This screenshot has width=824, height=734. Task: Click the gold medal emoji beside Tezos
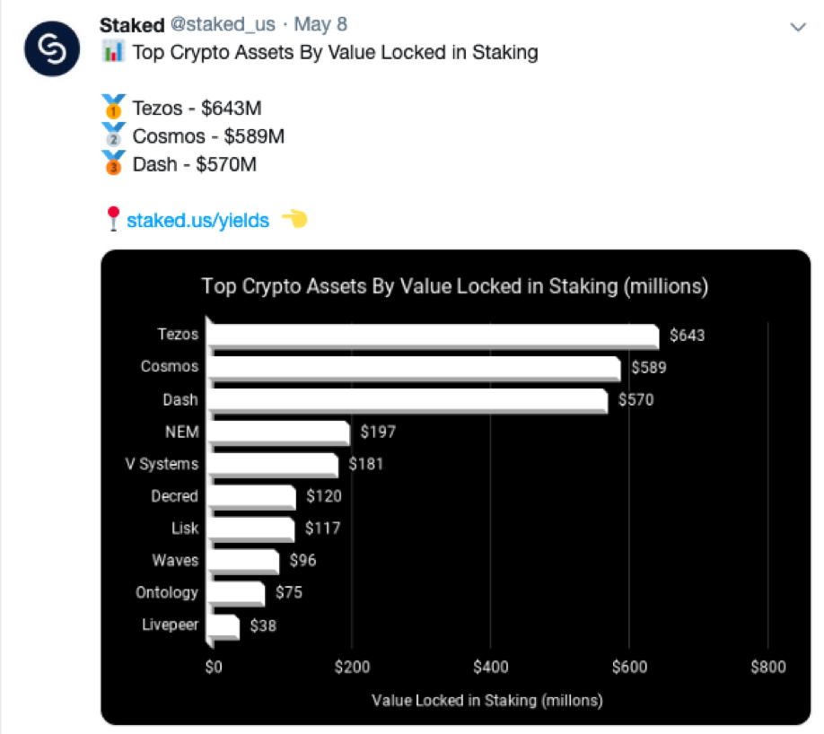[113, 109]
